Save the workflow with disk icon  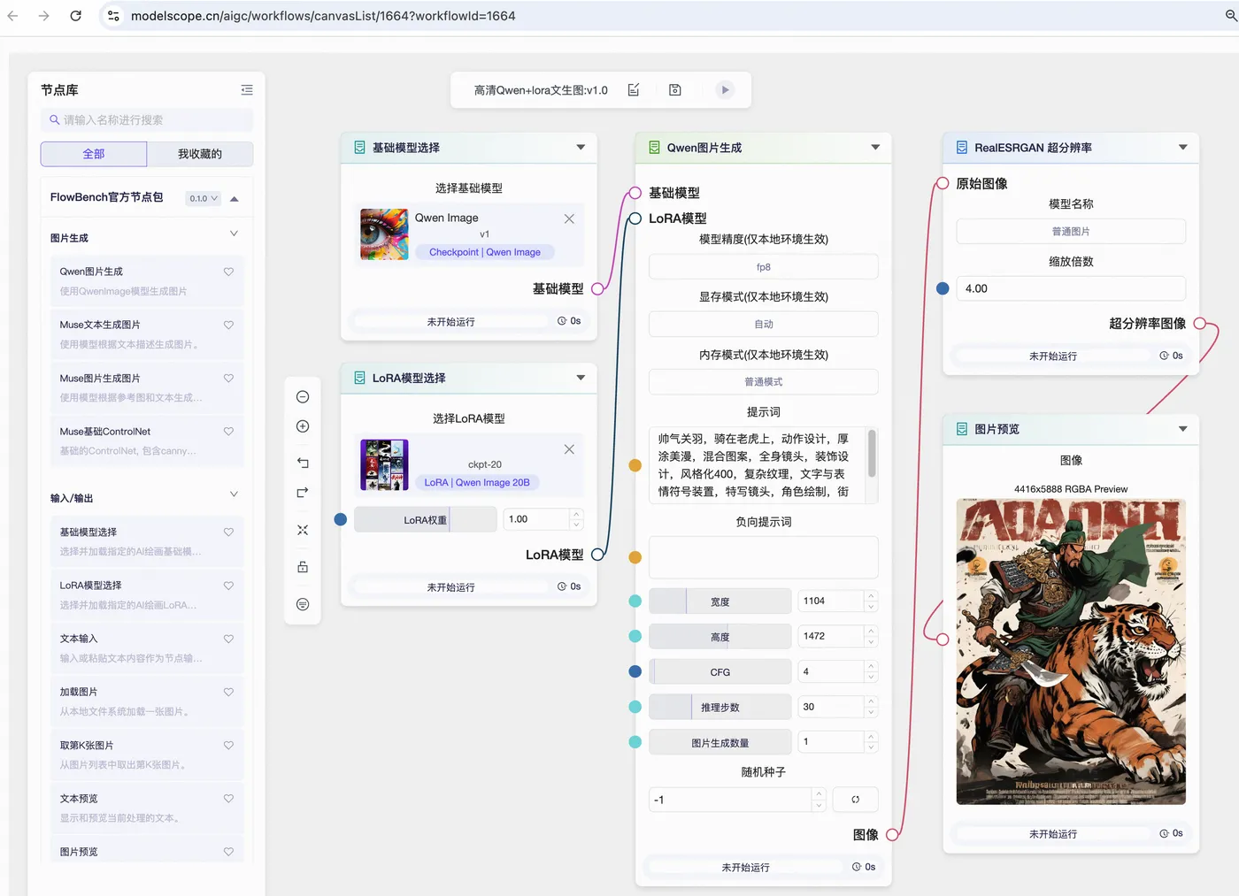point(675,90)
